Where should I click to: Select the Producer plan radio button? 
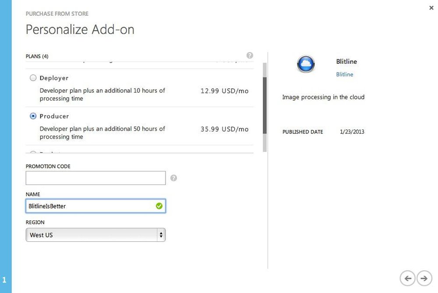click(33, 116)
